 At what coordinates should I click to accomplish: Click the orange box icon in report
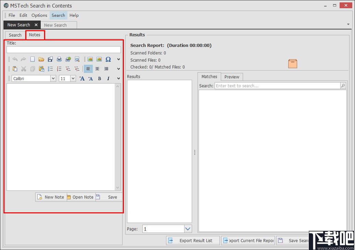coord(292,64)
